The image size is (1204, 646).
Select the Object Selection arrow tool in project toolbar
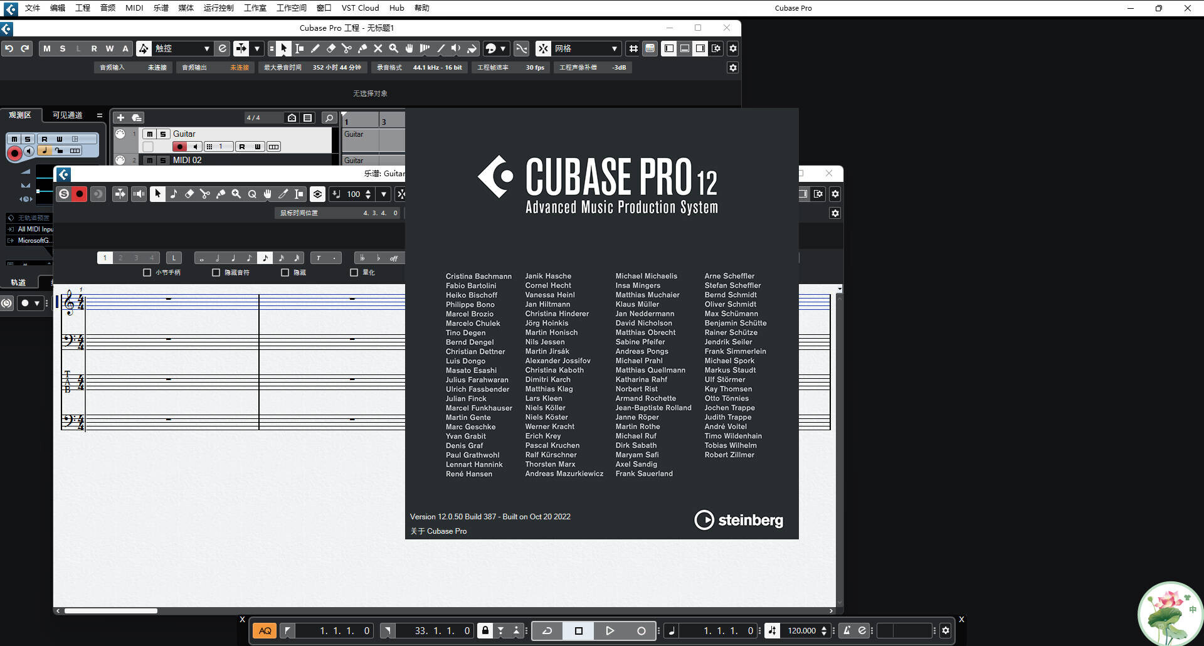283,48
